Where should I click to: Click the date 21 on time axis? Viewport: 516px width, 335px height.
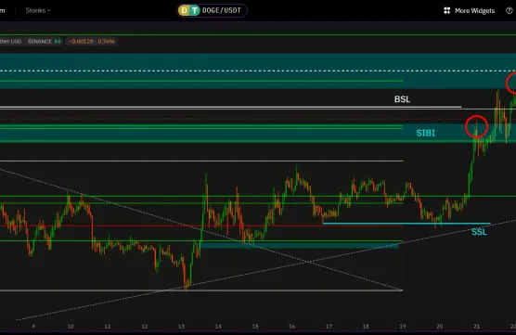point(476,327)
